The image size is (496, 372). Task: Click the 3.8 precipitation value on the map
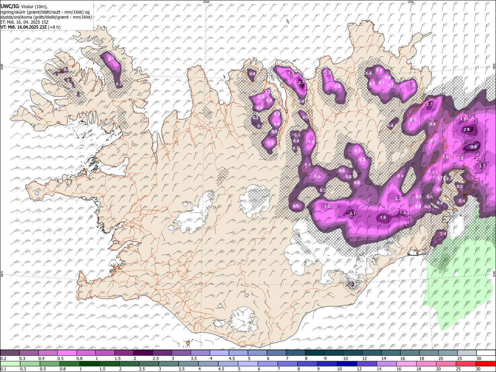coord(474,147)
